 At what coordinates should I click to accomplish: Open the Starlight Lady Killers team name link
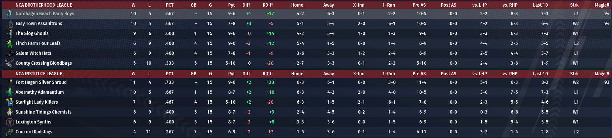pos(36,102)
